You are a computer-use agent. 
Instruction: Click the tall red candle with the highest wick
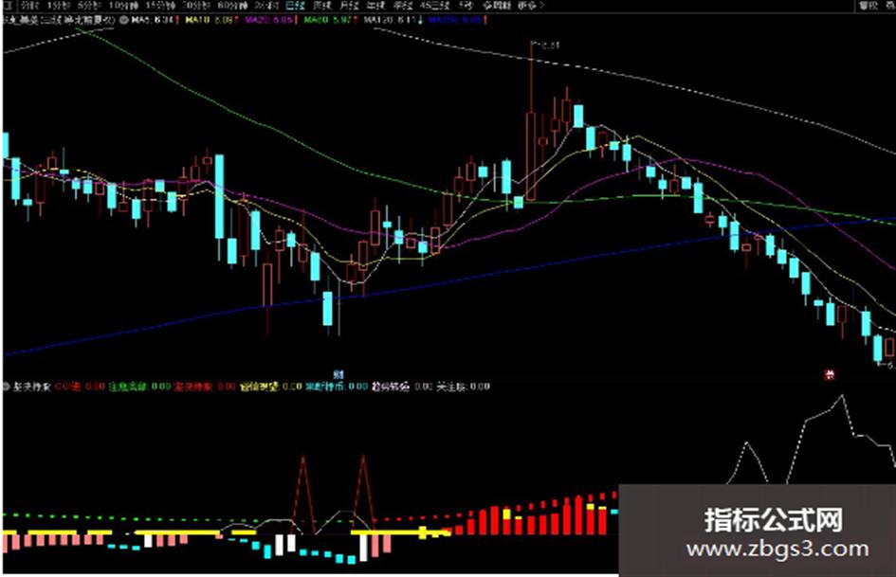pyautogui.click(x=531, y=156)
